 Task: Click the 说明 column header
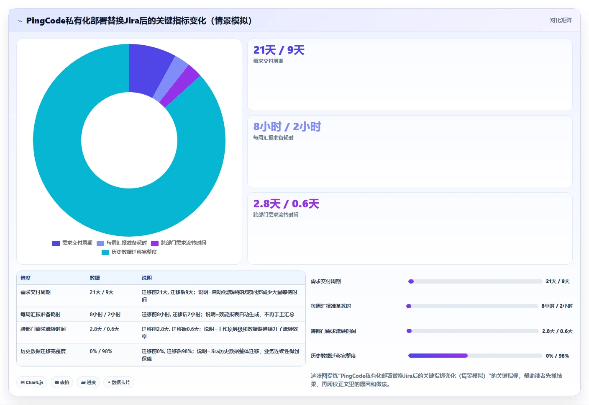(146, 278)
